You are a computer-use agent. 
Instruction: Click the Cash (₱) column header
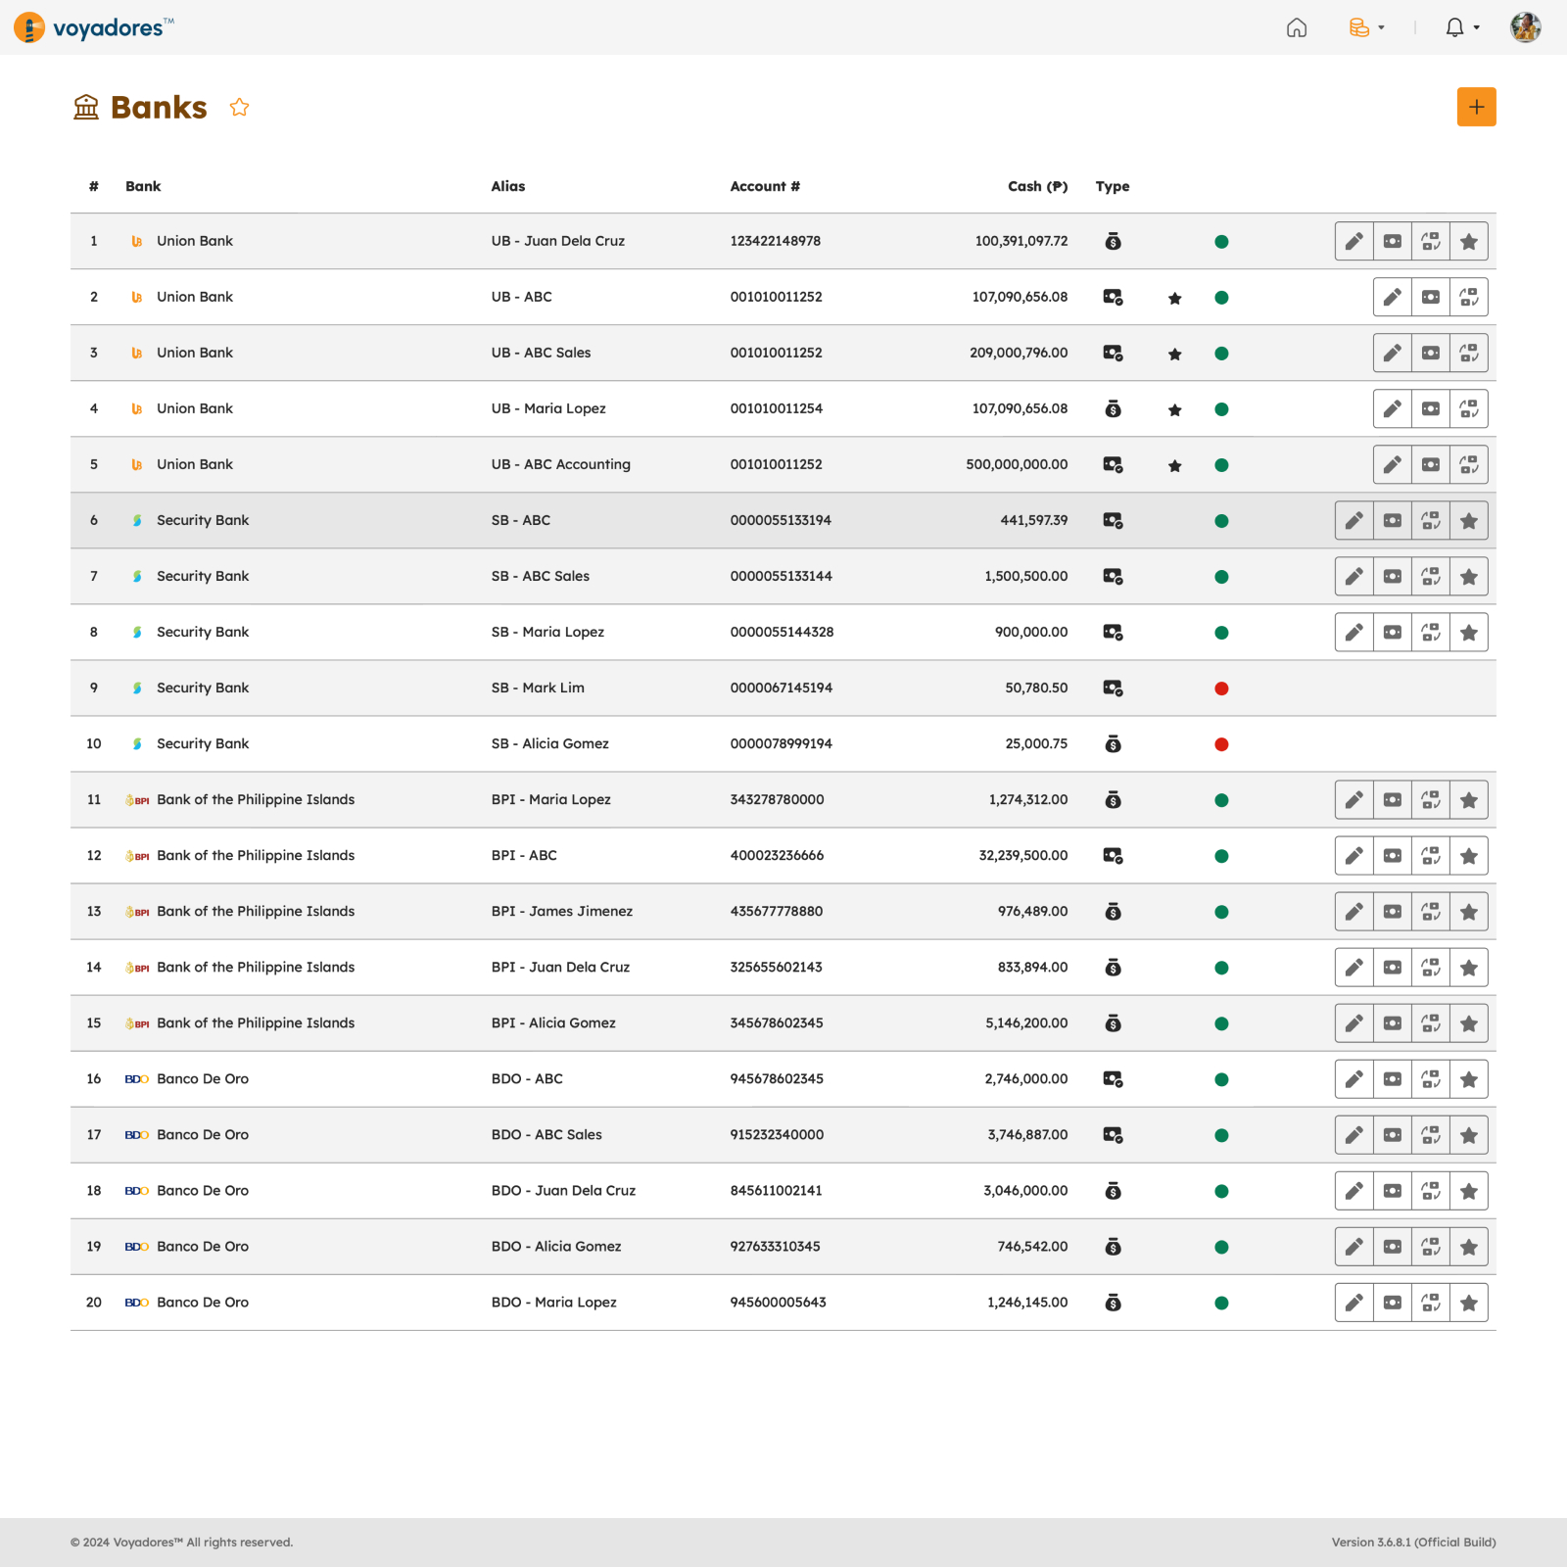pyautogui.click(x=1037, y=186)
